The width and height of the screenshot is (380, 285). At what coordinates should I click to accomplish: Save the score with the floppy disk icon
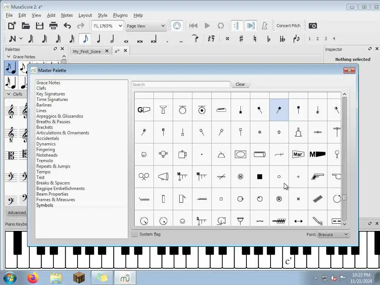click(39, 26)
